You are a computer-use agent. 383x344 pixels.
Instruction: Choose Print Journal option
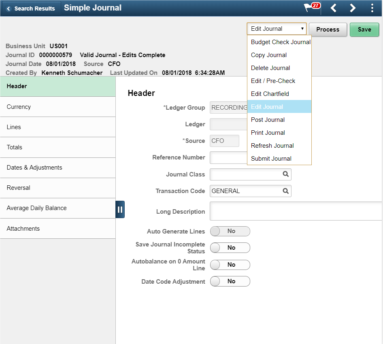pyautogui.click(x=279, y=133)
